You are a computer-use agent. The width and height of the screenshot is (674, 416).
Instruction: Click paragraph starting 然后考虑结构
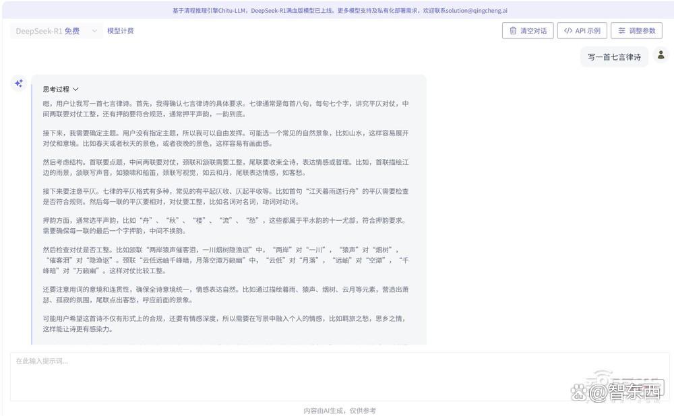click(226, 168)
